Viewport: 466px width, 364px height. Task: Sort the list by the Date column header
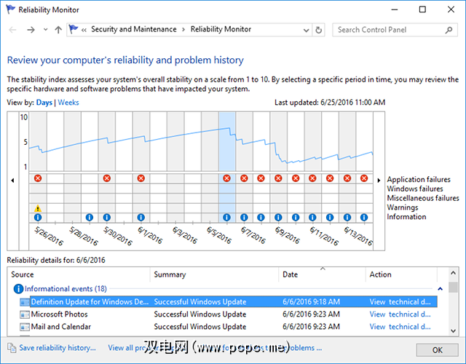[321, 274]
